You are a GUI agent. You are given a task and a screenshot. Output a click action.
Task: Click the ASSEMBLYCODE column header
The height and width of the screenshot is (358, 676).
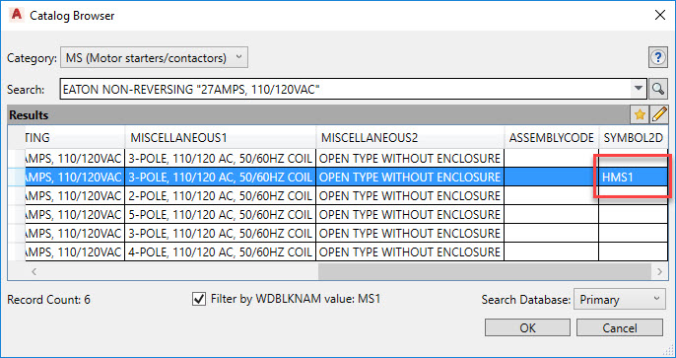click(552, 138)
